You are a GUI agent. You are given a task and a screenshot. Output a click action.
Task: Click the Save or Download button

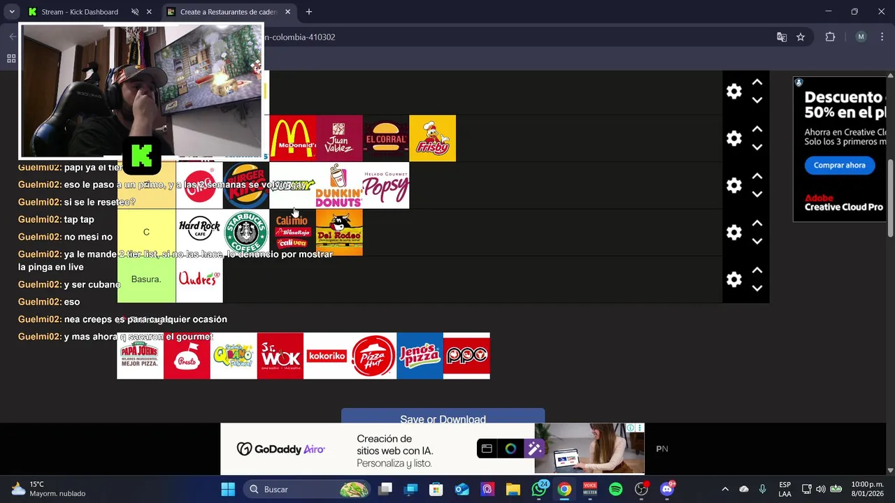tap(443, 416)
